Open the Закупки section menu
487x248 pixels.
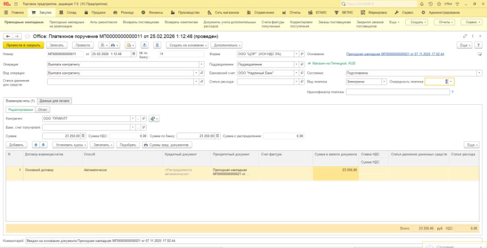[x=41, y=13]
